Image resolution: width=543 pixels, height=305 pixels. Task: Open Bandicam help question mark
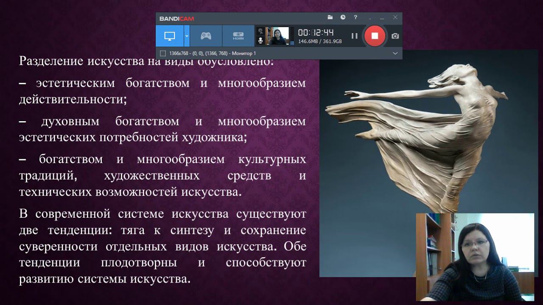355,18
